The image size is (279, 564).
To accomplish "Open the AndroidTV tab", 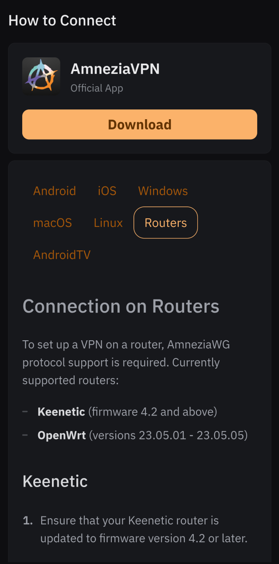I will point(62,255).
